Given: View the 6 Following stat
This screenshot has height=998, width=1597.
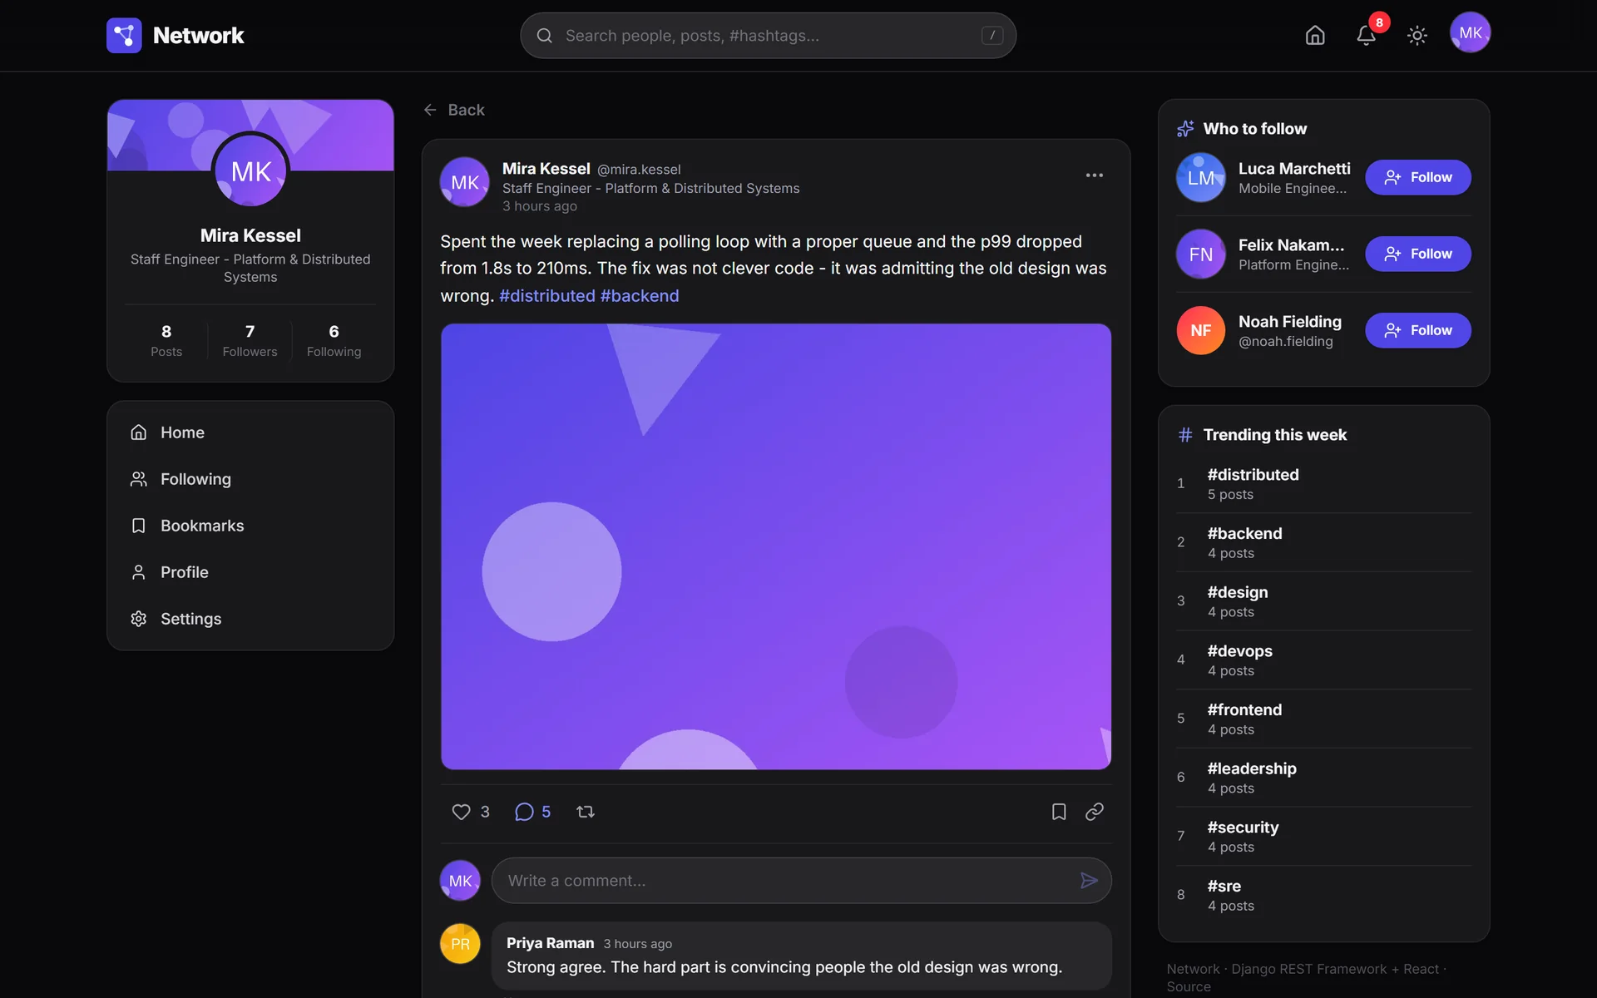Looking at the screenshot, I should coord(334,341).
